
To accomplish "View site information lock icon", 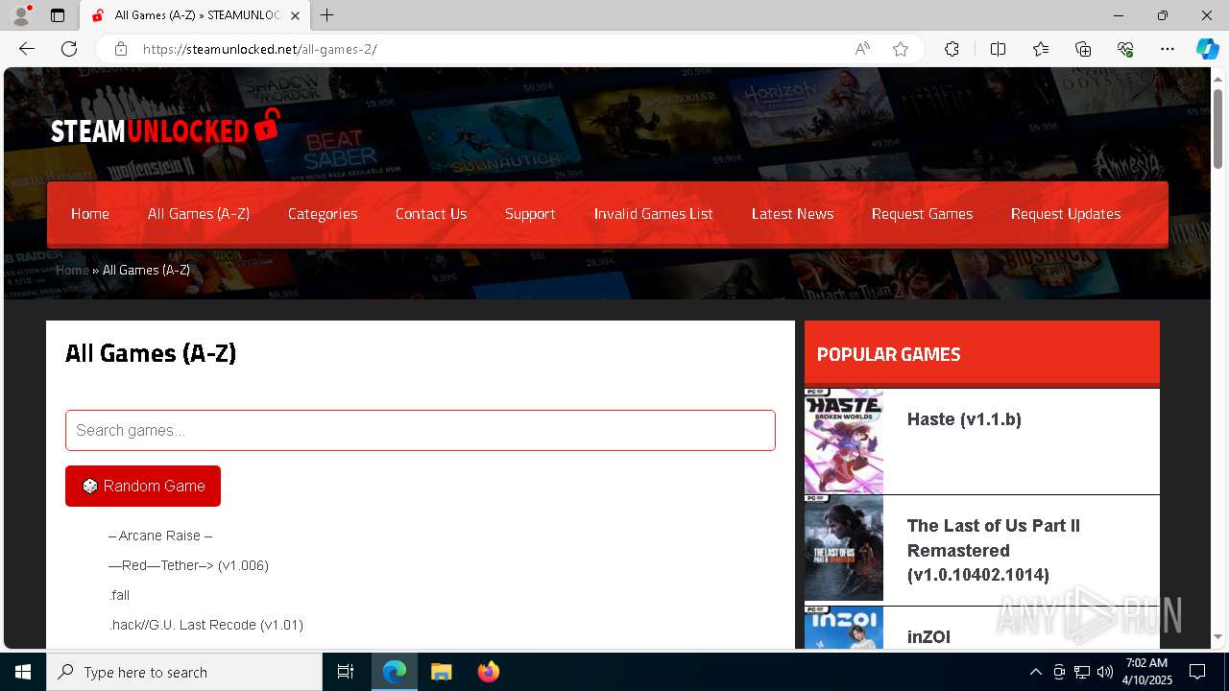I will click(121, 49).
